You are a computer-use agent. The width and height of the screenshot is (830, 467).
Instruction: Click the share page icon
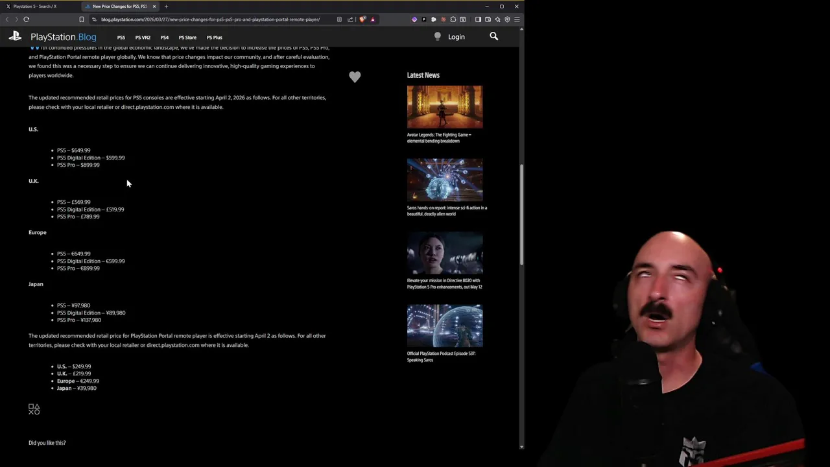[350, 19]
